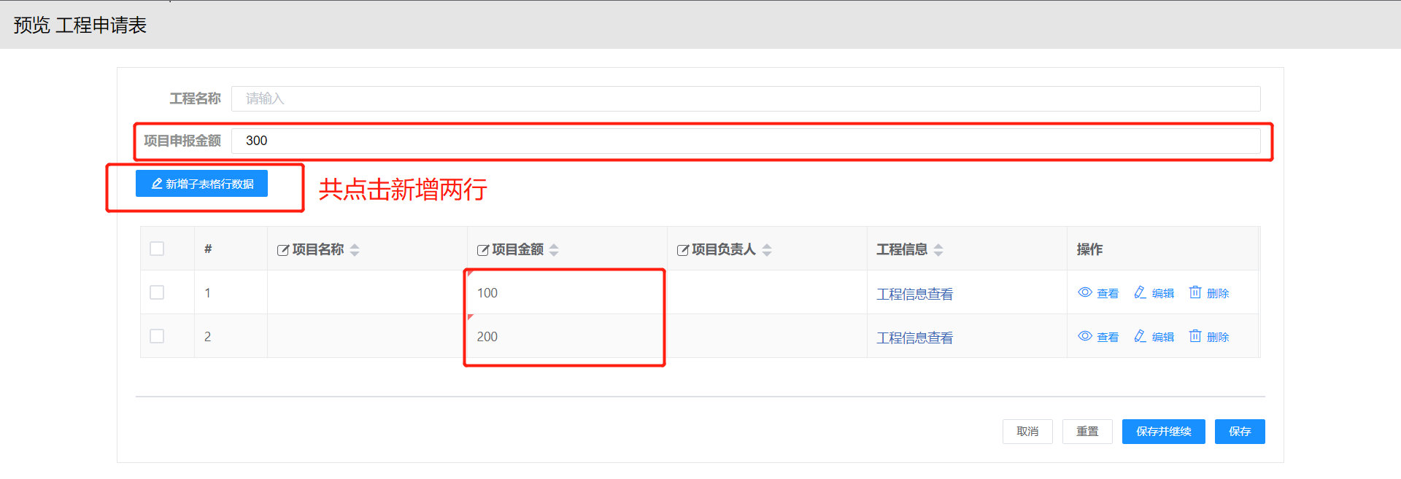Click the delete trash icon in row 2
The image size is (1401, 479).
tap(1194, 336)
